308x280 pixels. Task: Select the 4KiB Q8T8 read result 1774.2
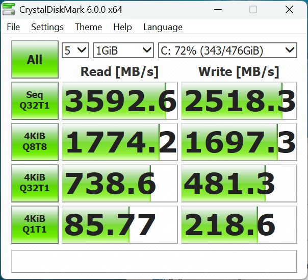pos(120,142)
